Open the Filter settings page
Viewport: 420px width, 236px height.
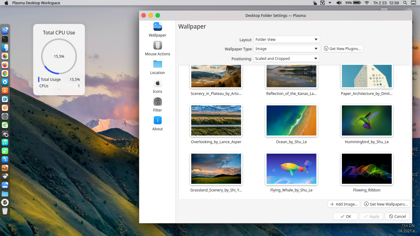pyautogui.click(x=157, y=105)
